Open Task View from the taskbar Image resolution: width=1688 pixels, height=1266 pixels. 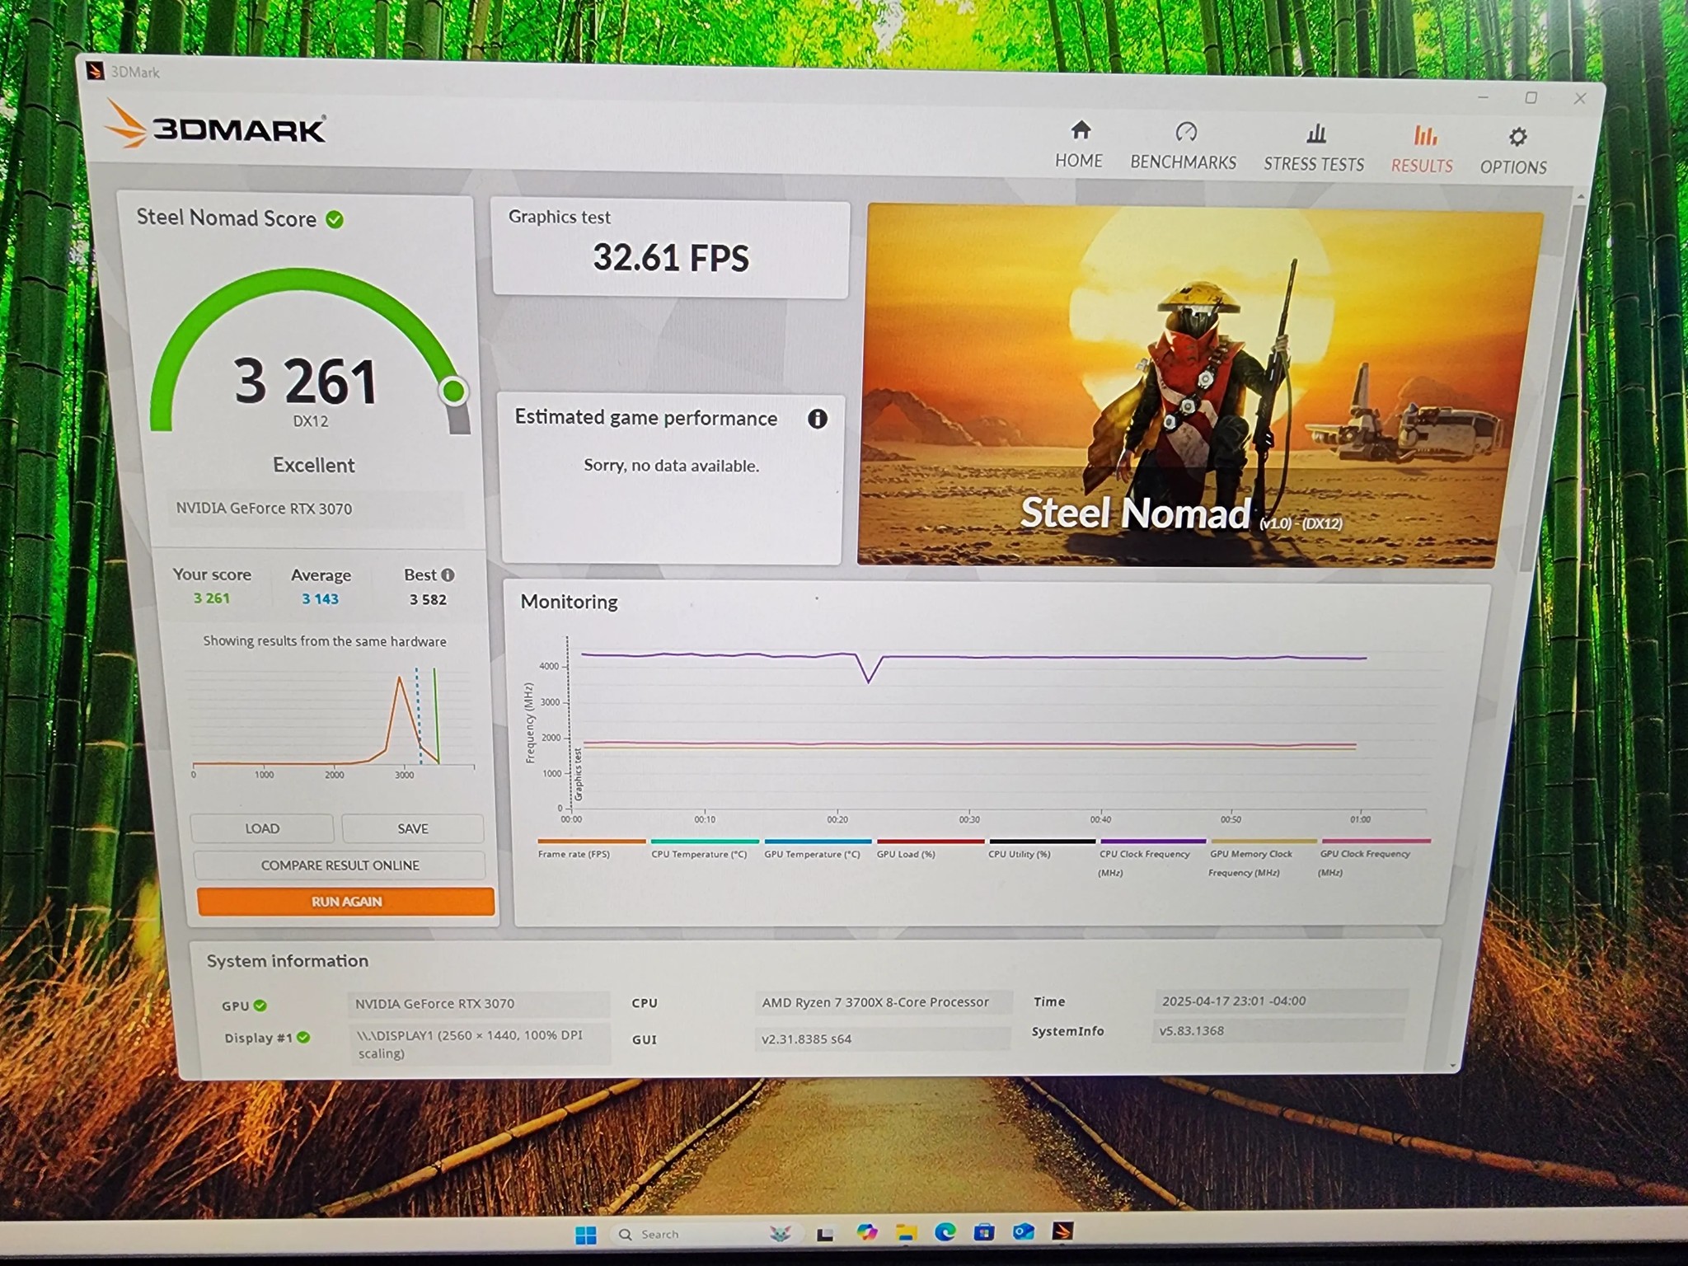tap(825, 1234)
